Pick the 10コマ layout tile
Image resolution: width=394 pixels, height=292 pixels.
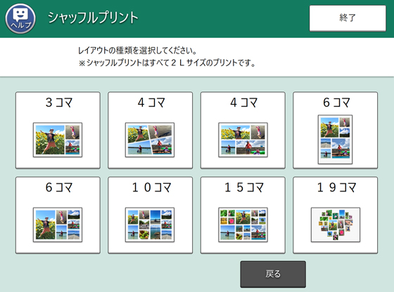pos(151,215)
